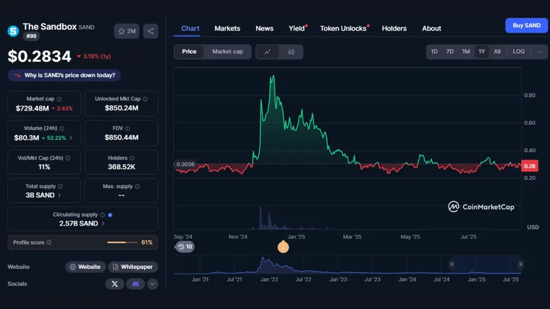
Task: Expand Total supply 3B SAND chevron
Action: 59,195
